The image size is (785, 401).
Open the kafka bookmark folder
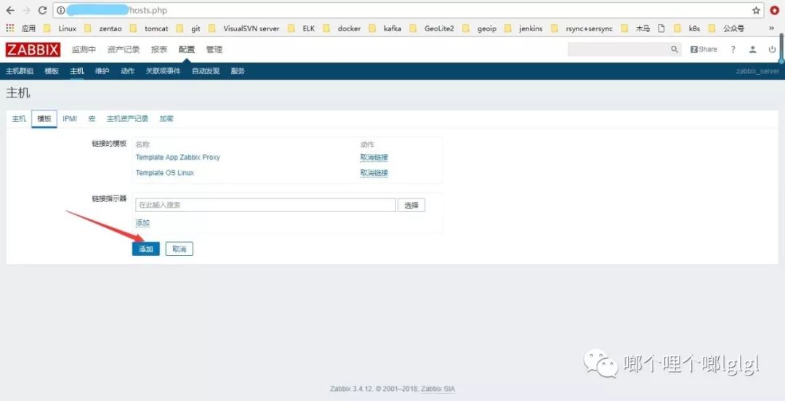click(x=385, y=28)
